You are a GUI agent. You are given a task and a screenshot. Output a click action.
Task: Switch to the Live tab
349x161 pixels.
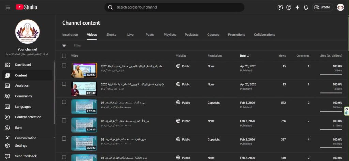coord(131,35)
